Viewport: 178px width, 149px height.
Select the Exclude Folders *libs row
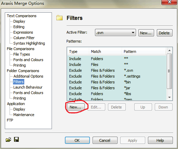tap(117, 94)
